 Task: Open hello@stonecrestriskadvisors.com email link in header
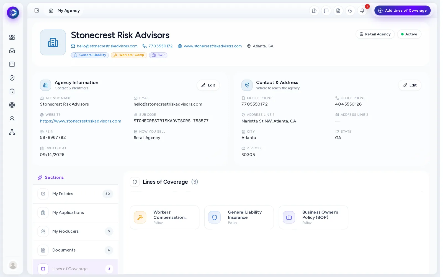point(104,46)
